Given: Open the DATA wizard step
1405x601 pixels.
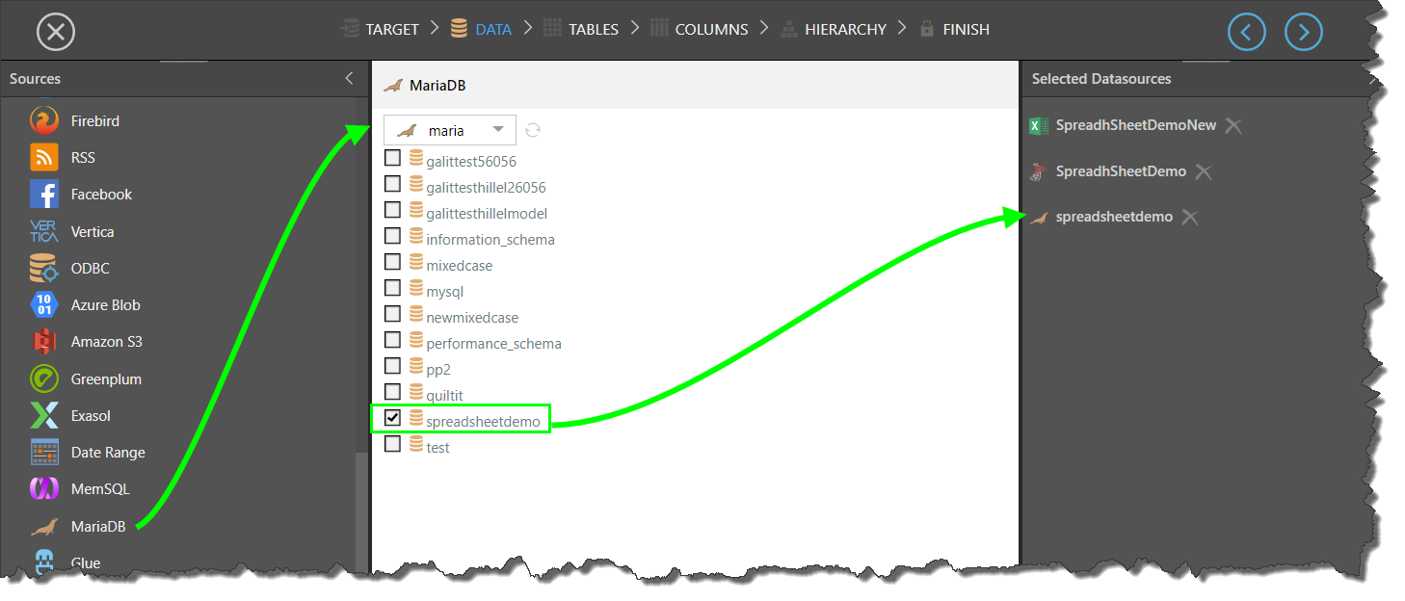Looking at the screenshot, I should click(x=481, y=30).
